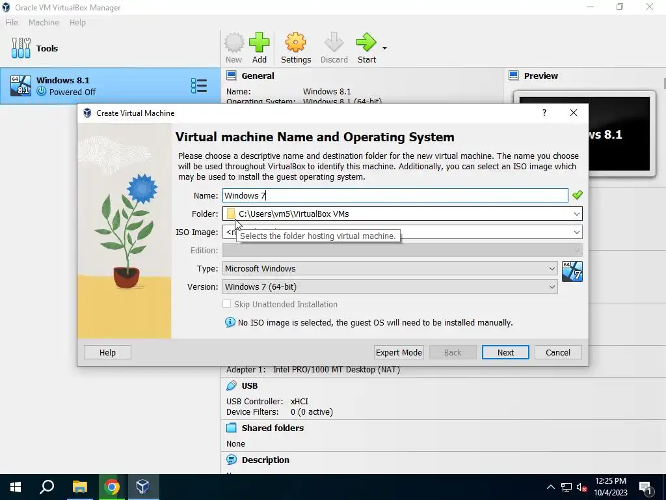Image resolution: width=666 pixels, height=500 pixels.
Task: Expand the Folder path dropdown
Action: [x=576, y=214]
